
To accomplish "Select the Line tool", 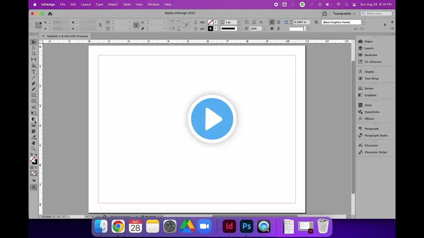I will [x=33, y=78].
